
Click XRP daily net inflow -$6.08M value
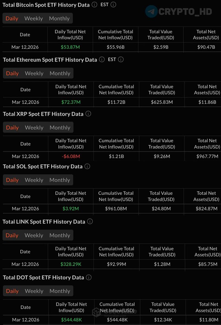point(71,156)
